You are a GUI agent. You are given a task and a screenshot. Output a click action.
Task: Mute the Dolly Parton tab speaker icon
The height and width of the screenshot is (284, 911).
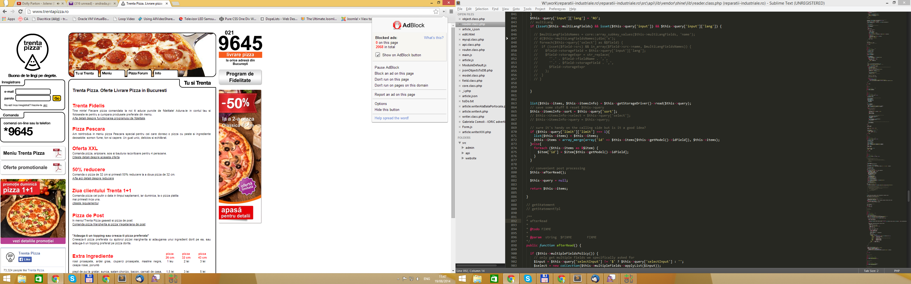tap(58, 4)
